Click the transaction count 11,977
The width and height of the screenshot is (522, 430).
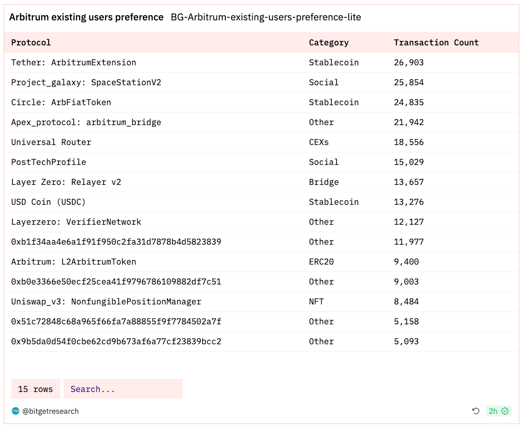[409, 242]
